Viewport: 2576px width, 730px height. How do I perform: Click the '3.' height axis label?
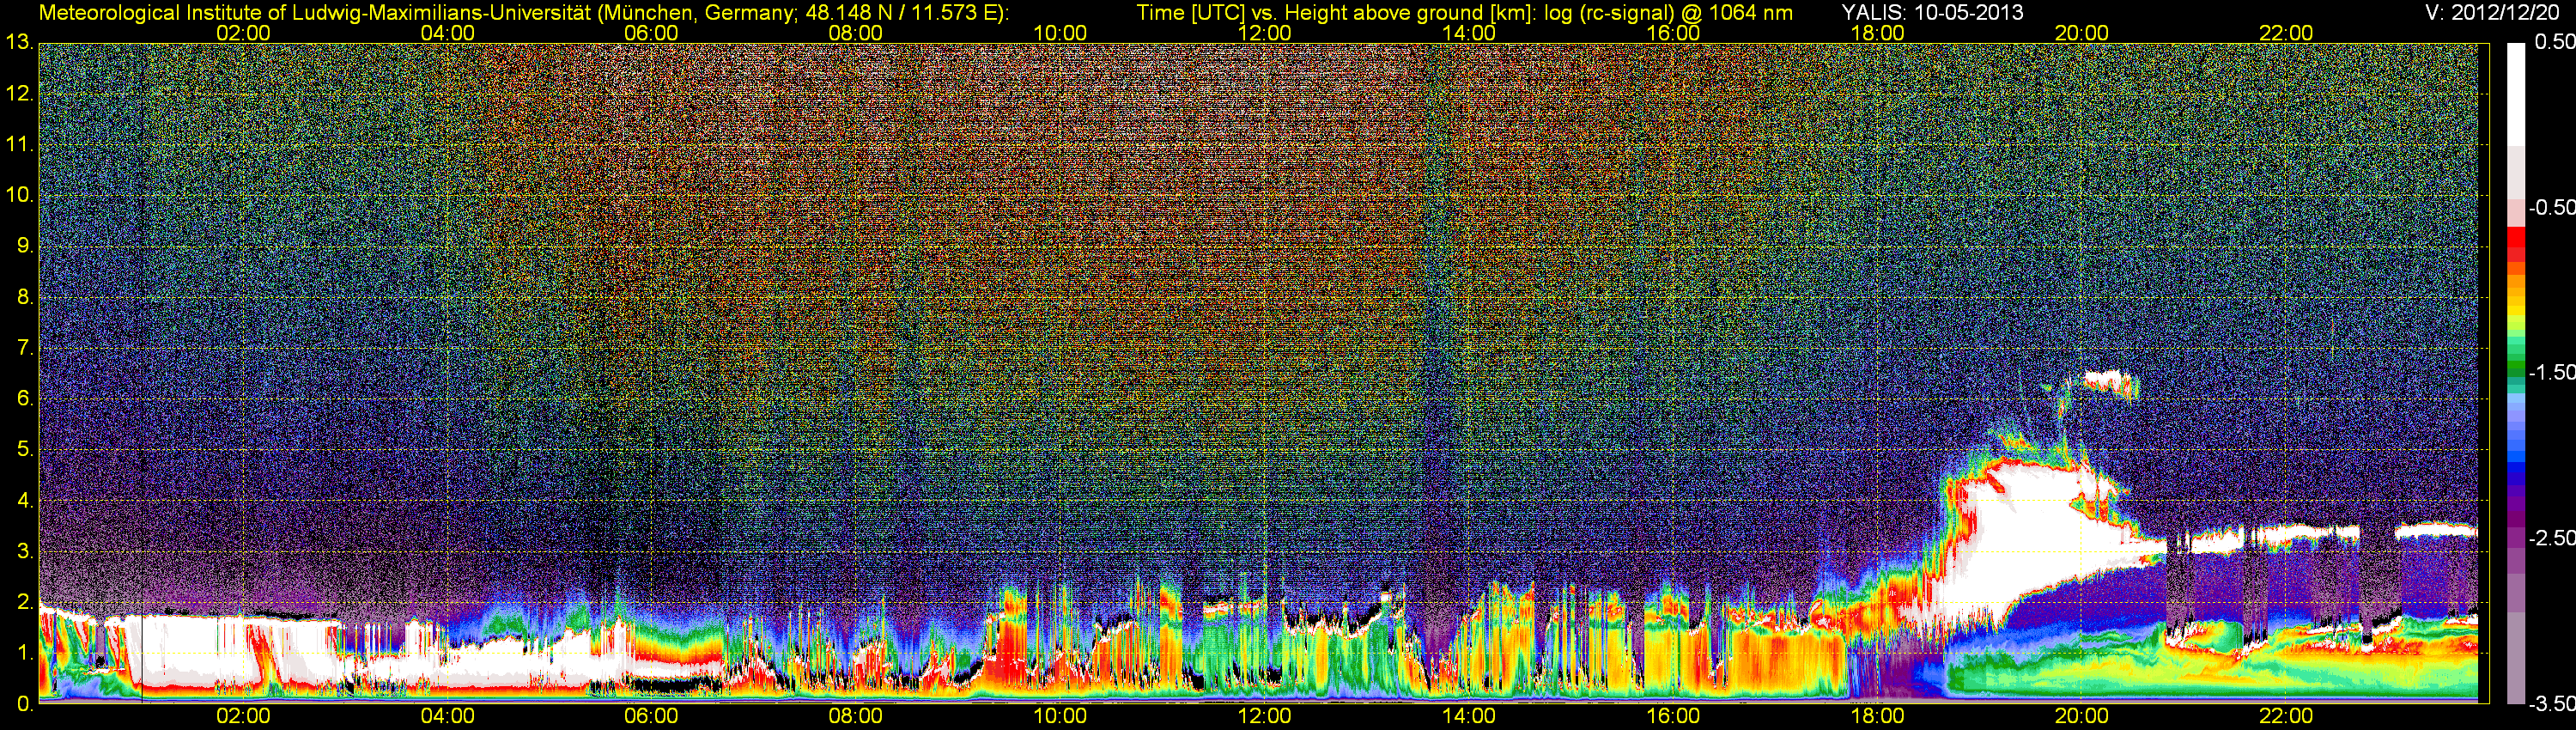(25, 551)
